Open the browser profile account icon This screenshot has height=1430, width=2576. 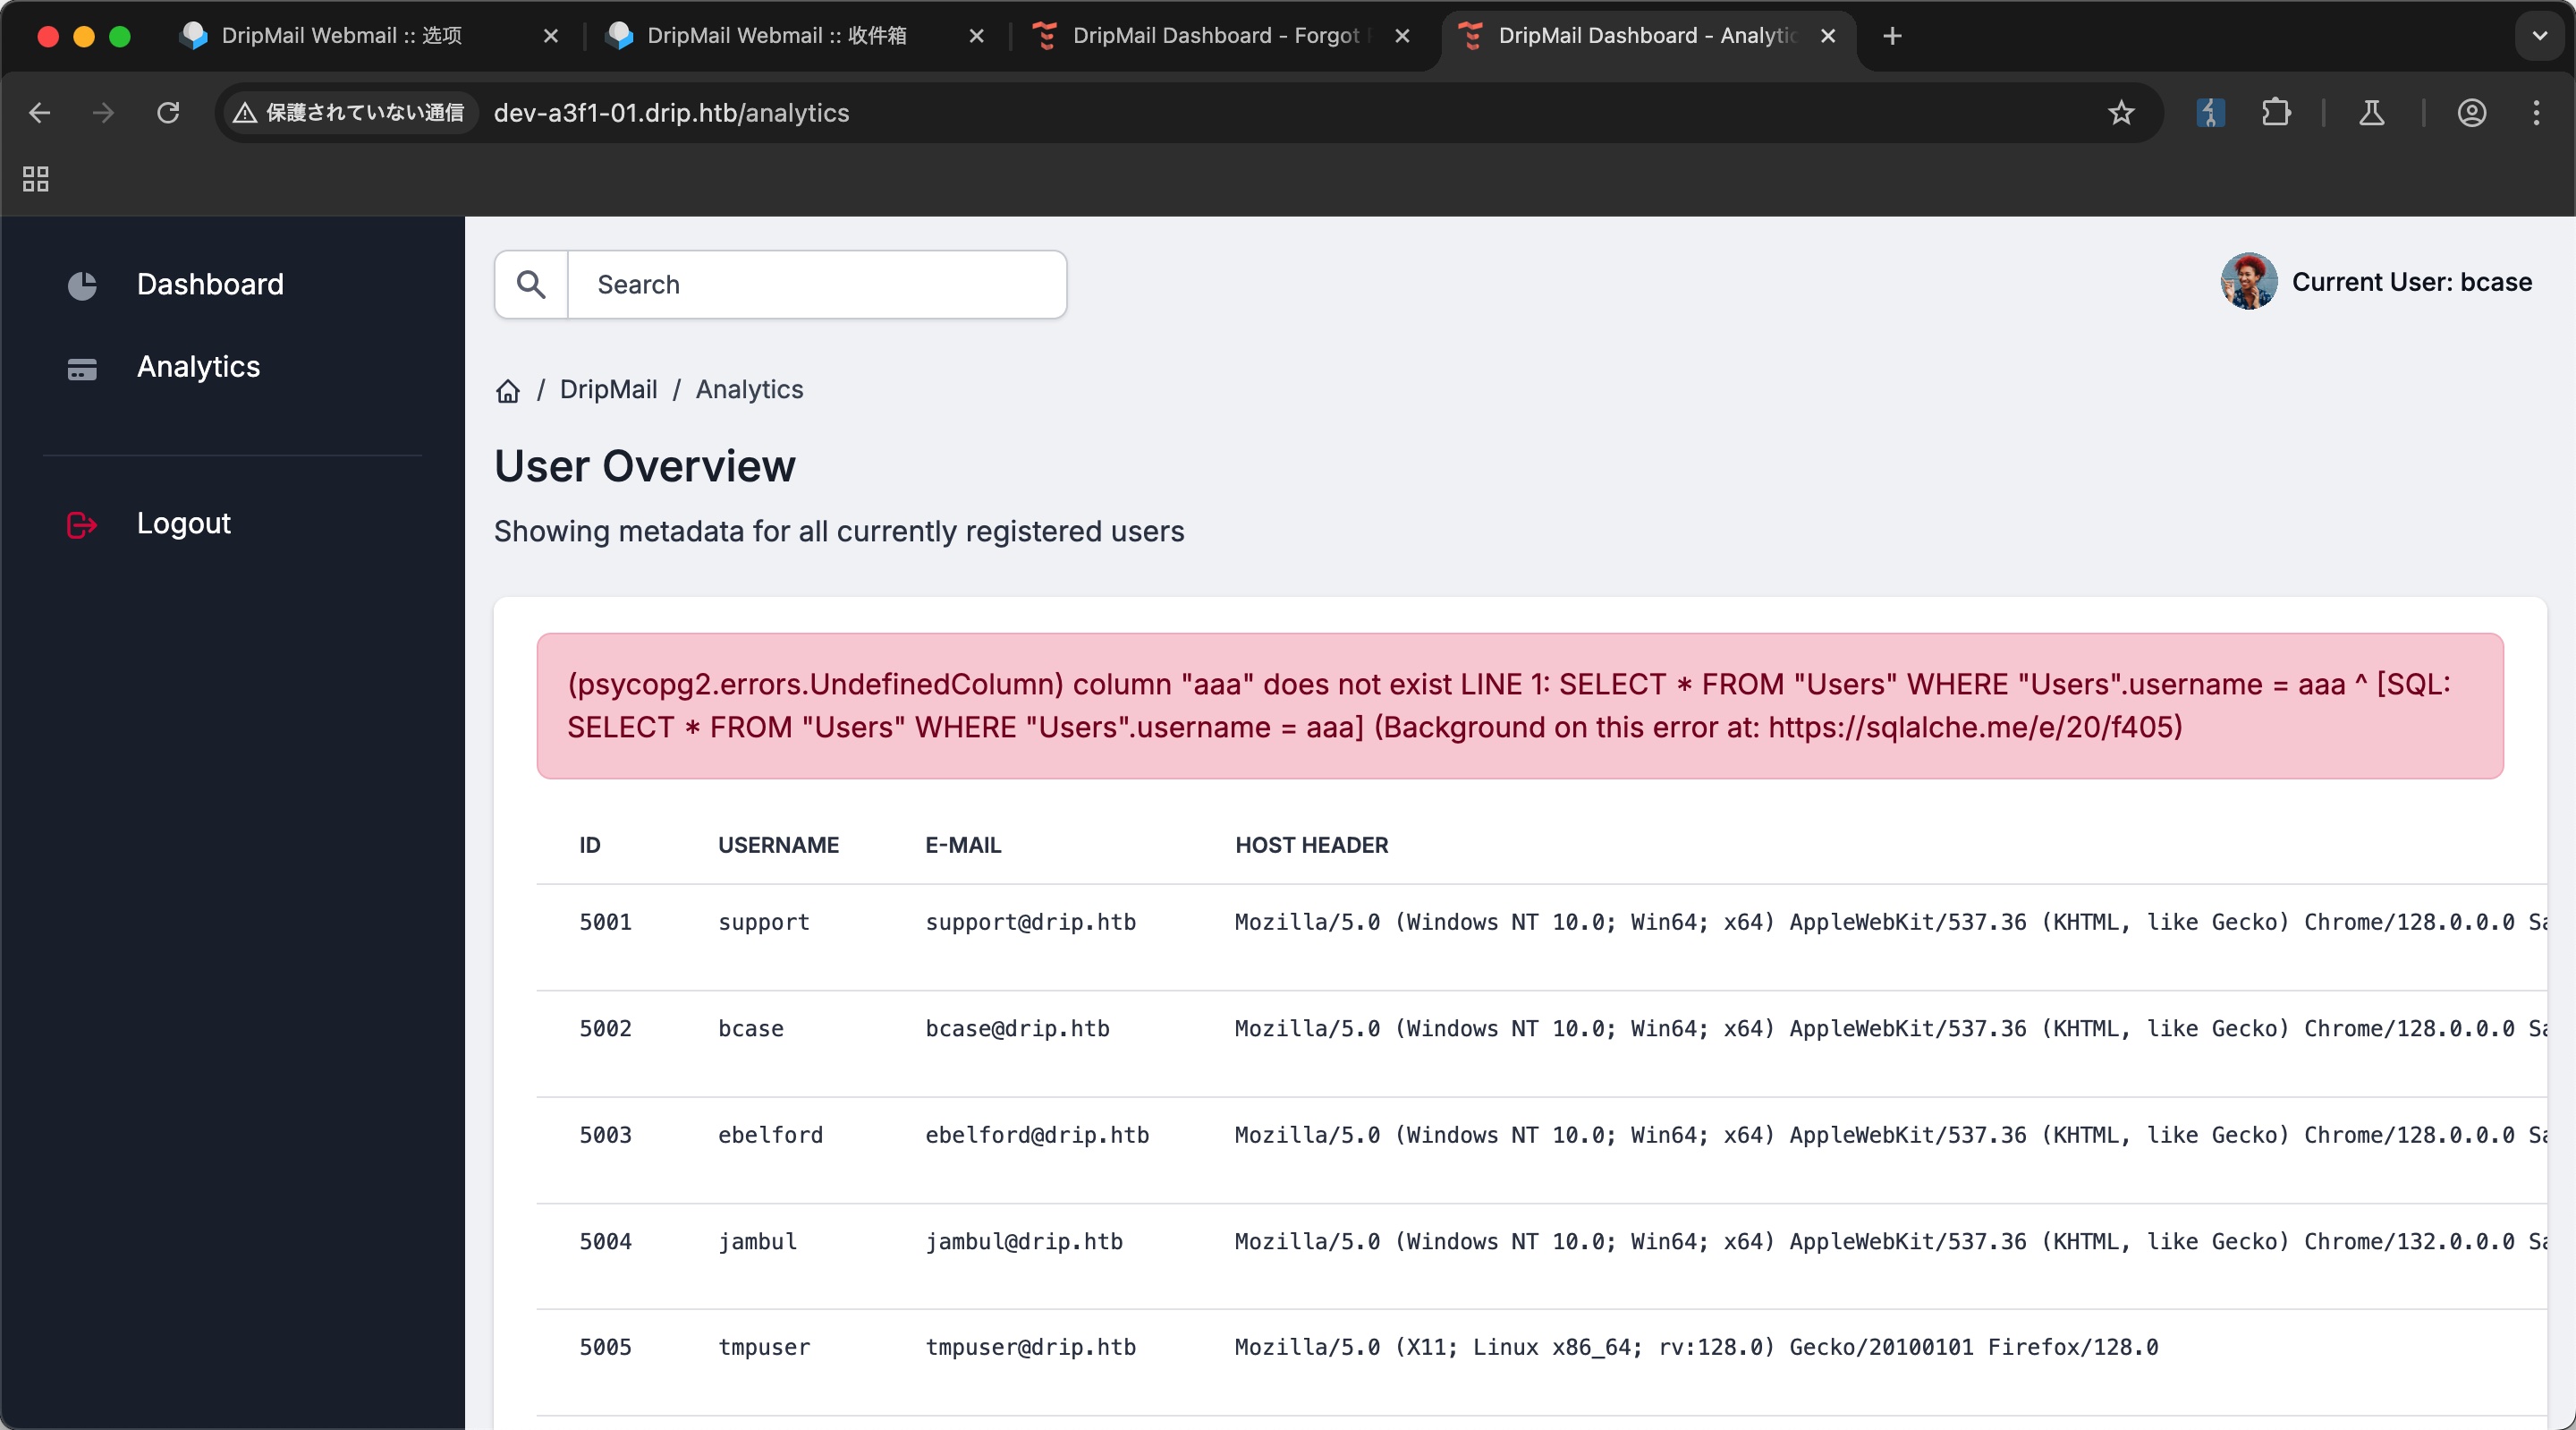[x=2471, y=113]
